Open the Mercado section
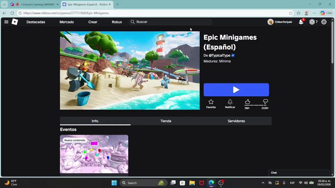The height and width of the screenshot is (188, 335). click(x=67, y=22)
